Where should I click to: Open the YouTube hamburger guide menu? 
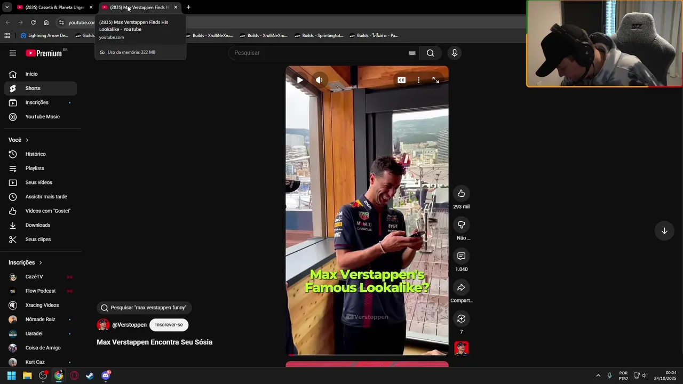(x=13, y=53)
